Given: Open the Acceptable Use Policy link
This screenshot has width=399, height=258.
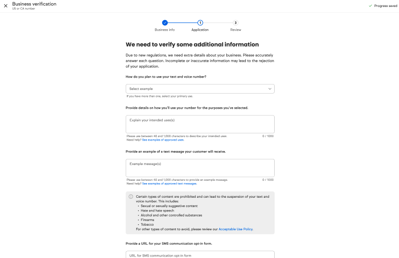Looking at the screenshot, I should 235,229.
